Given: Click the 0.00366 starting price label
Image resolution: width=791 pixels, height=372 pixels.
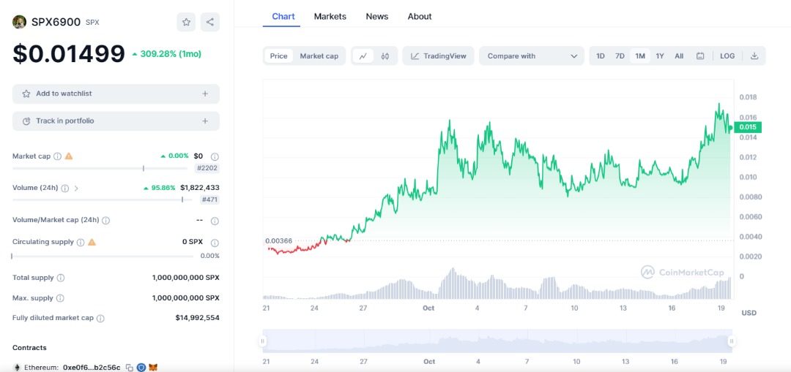Looking at the screenshot, I should pos(279,240).
